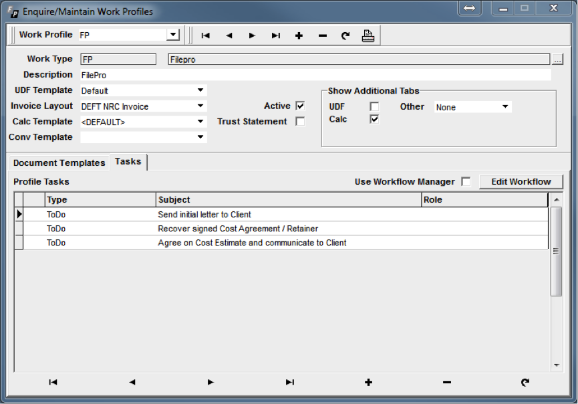
Task: Click the Description input field
Action: [315, 75]
